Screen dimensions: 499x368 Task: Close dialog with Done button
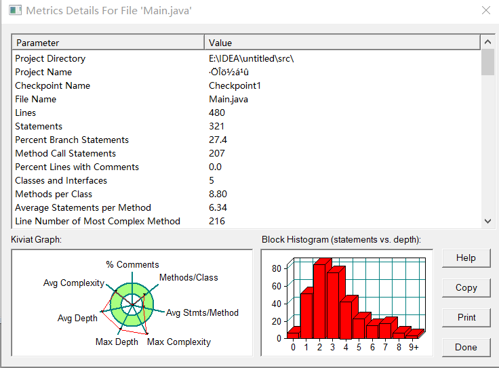pos(466,347)
